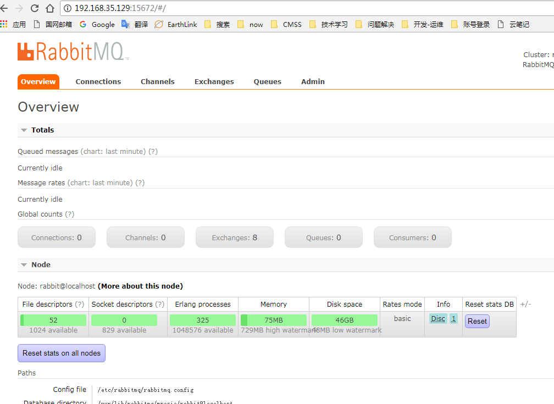Toggle the Paths section heading

tap(26, 373)
